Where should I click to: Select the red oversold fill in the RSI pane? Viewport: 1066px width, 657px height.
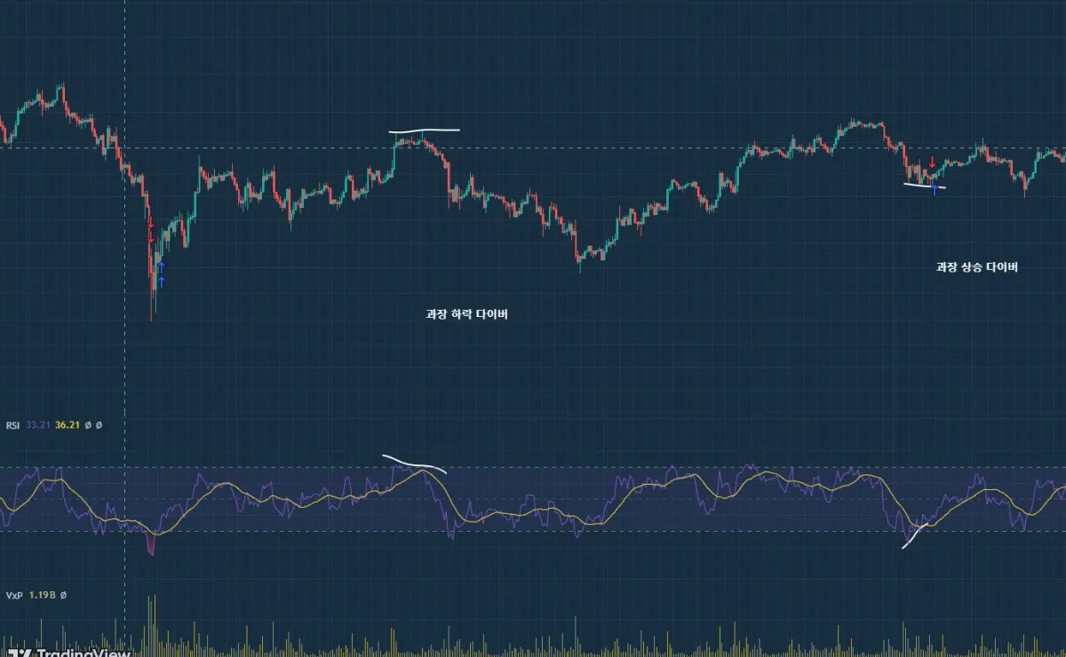point(151,542)
